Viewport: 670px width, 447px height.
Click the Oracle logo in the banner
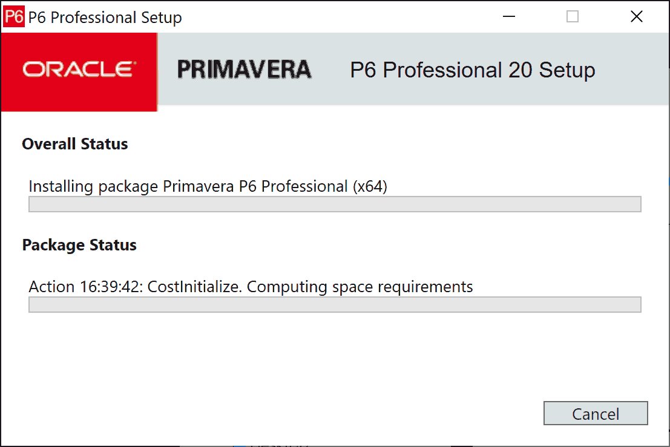[79, 70]
